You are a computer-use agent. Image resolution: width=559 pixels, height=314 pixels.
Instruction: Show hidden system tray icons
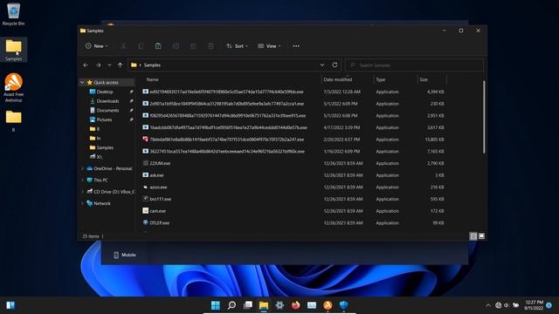click(x=488, y=305)
